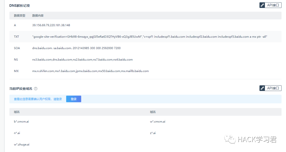Image resolution: width=286 pixels, height=152 pixels.
Task: Open the 请登录 link in the notice bar
Action: 58,99
